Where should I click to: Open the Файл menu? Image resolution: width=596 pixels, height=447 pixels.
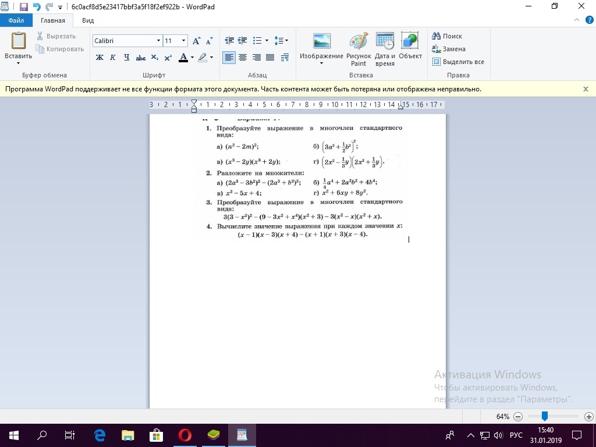16,20
